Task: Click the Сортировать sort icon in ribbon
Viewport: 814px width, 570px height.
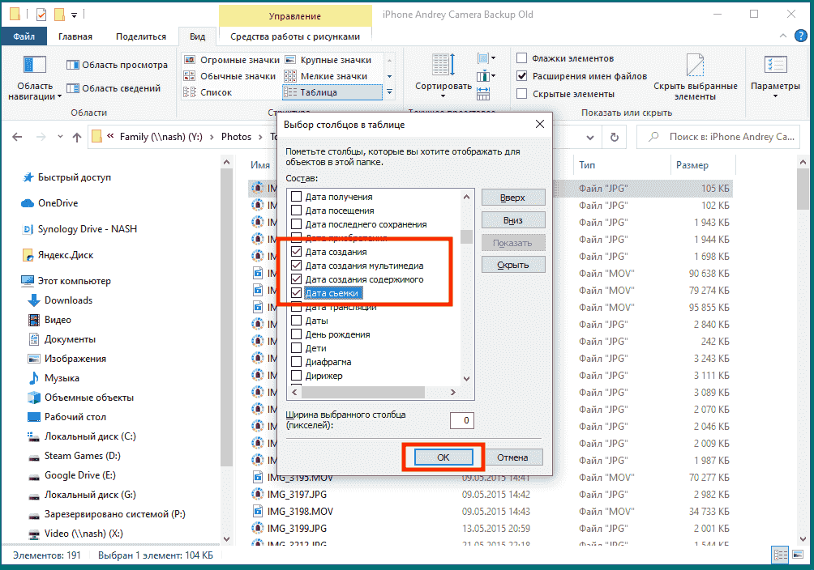Action: click(443, 66)
